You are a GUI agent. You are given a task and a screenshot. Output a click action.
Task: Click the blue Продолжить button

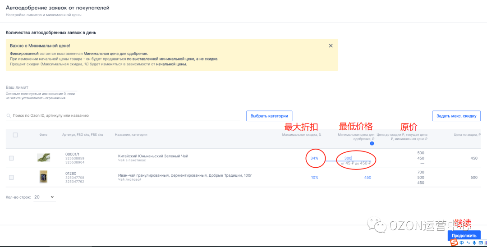[x=464, y=236]
